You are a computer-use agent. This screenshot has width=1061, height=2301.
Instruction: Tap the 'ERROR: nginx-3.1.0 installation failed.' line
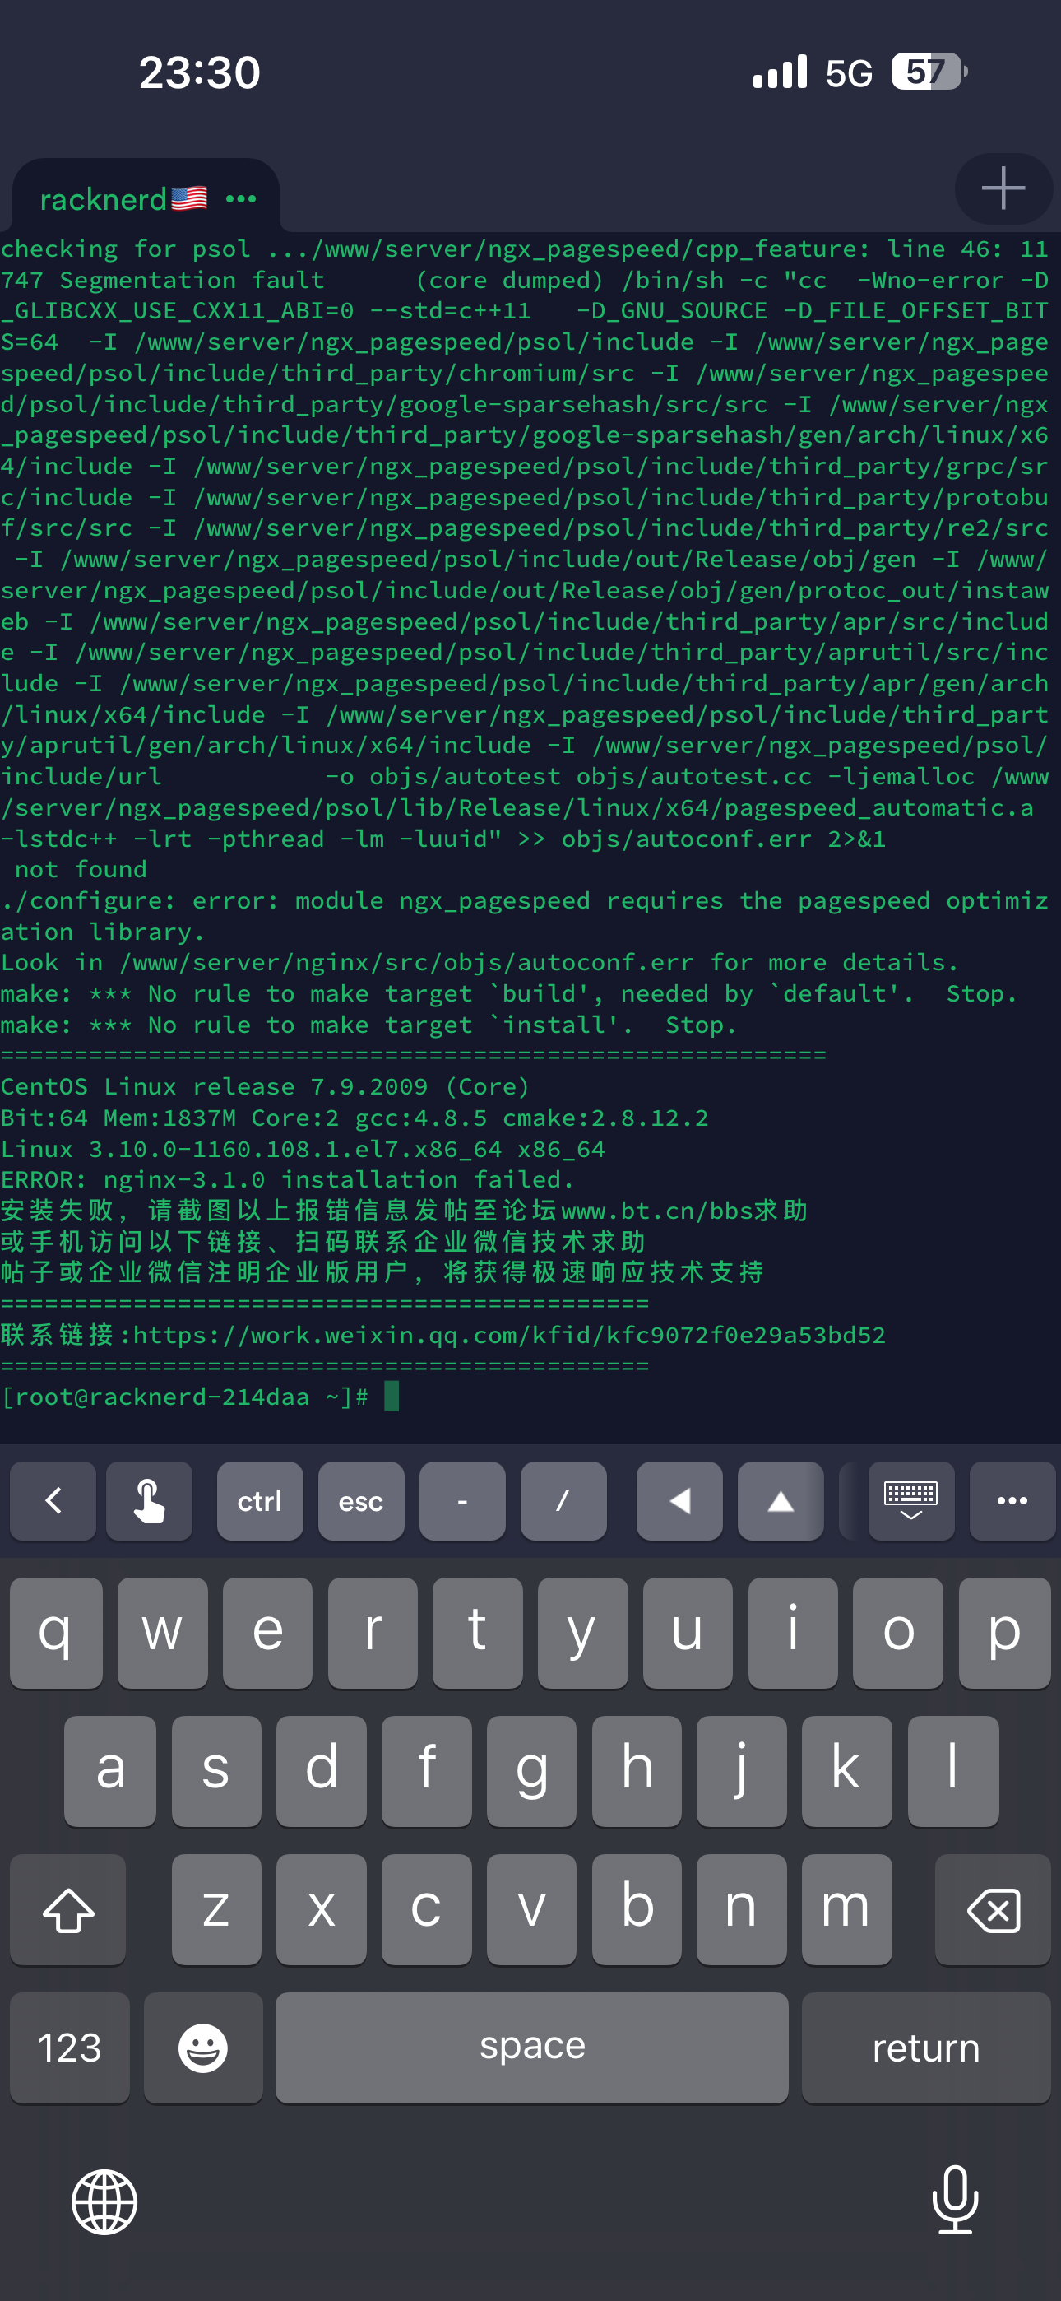click(x=287, y=1179)
